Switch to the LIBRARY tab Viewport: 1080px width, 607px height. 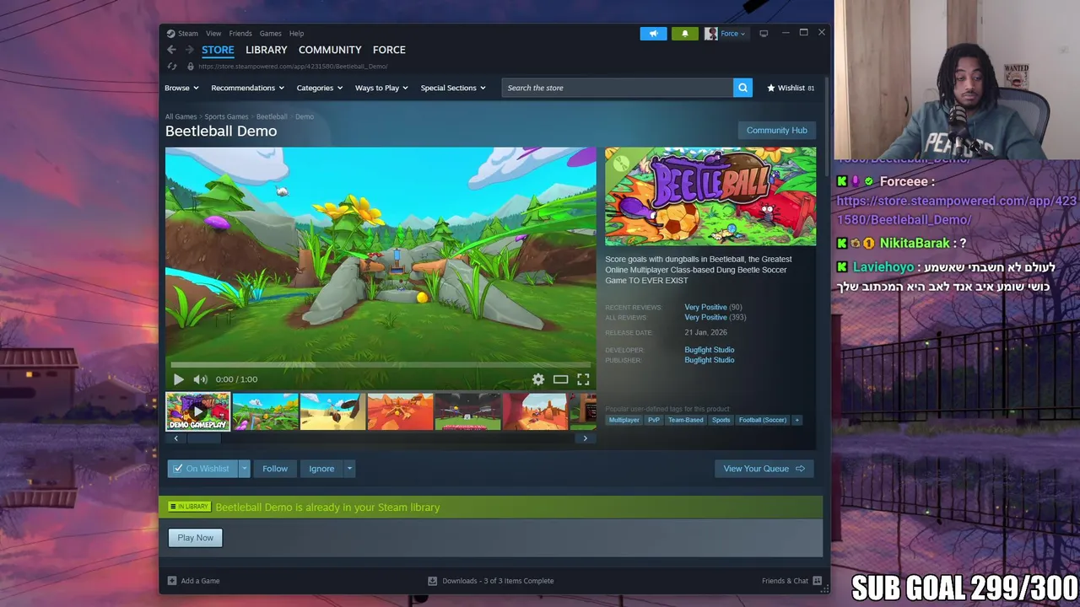[x=267, y=50]
